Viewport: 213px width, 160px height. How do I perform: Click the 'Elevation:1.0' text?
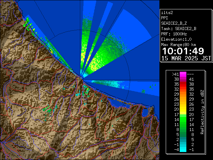(176, 39)
